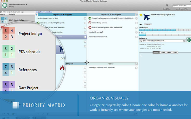Viewport: 191px width, 119px height.
Task: Tick the checkbox for the new team members task
Action: coord(85,28)
